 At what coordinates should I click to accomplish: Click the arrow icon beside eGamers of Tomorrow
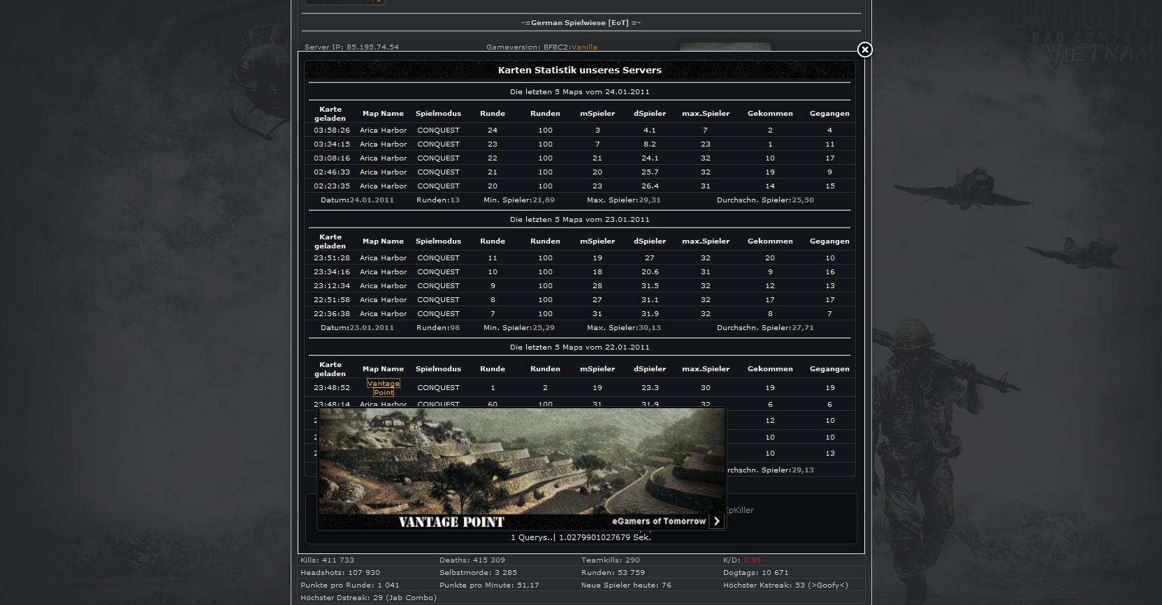click(x=716, y=521)
